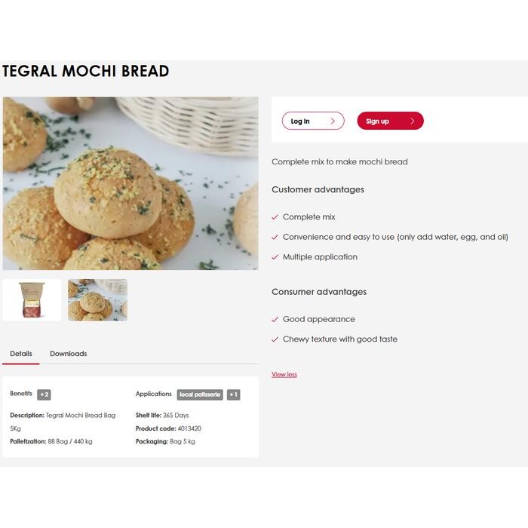This screenshot has width=528, height=528.
Task: Switch to the Downloads tab
Action: [69, 354]
